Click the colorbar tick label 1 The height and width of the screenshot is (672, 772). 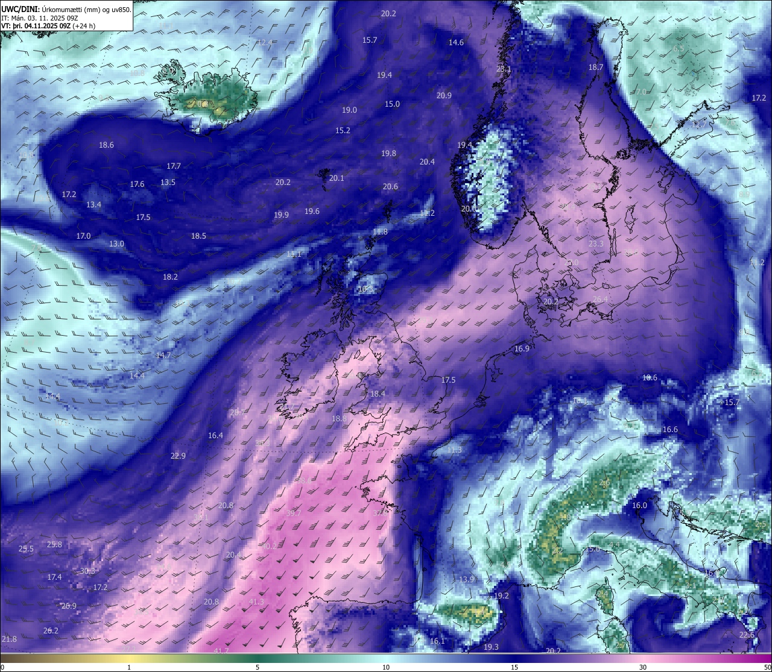129,667
